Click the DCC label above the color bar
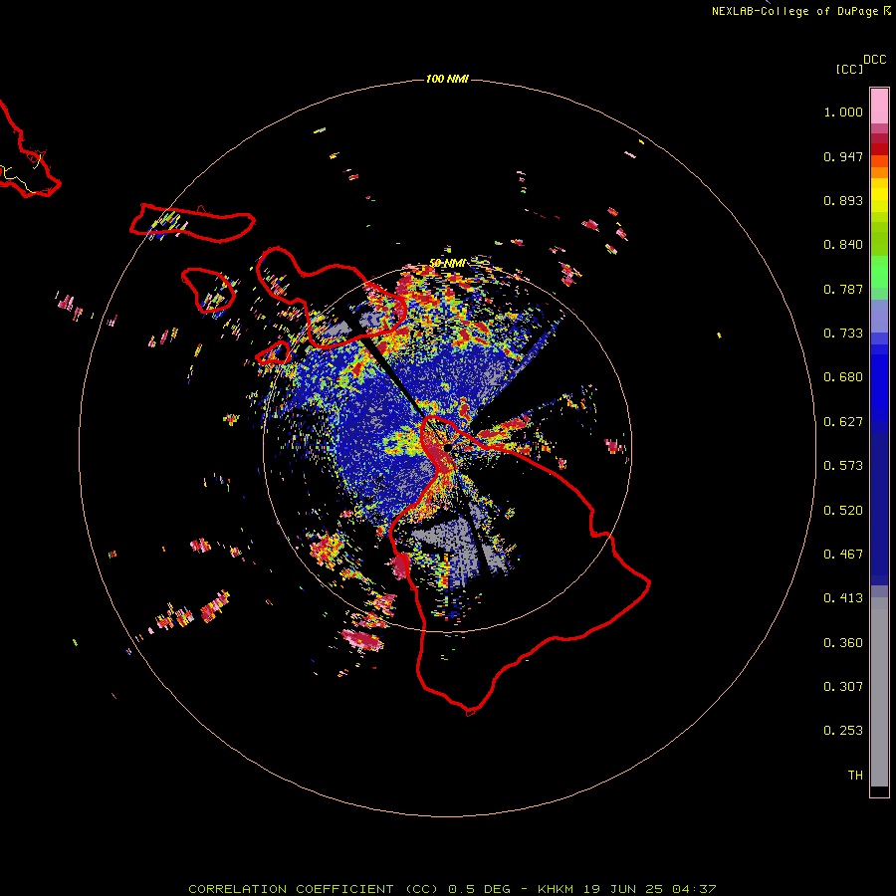 [875, 60]
